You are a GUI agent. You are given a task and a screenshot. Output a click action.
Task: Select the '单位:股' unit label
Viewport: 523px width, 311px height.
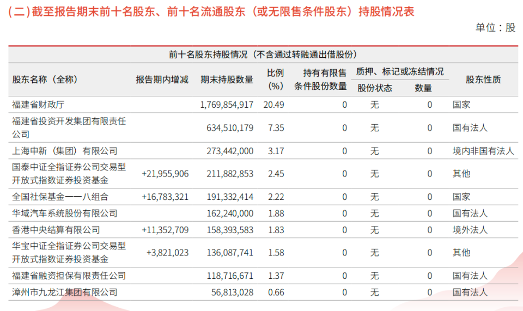[496, 27]
